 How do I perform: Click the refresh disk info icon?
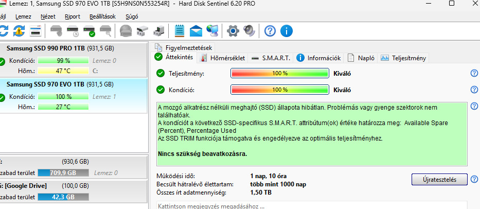point(3,31)
